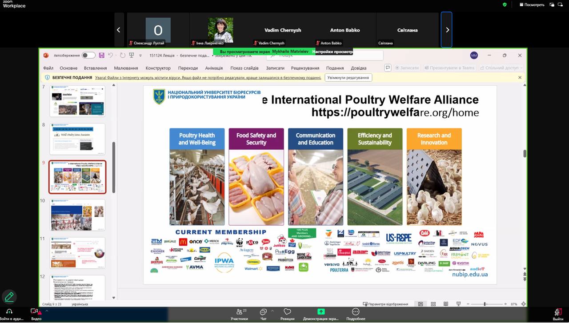Open the undo history dropdown arrow
The height and width of the screenshot is (323, 569).
(116, 56)
